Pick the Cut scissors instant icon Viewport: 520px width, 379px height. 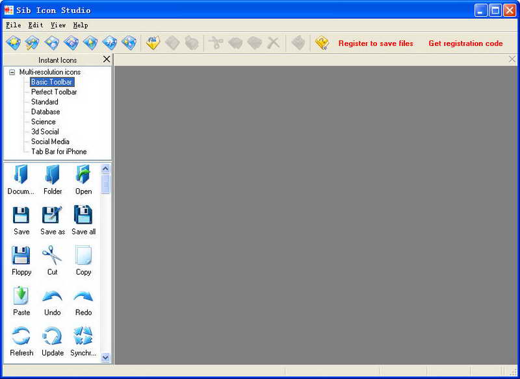(52, 261)
